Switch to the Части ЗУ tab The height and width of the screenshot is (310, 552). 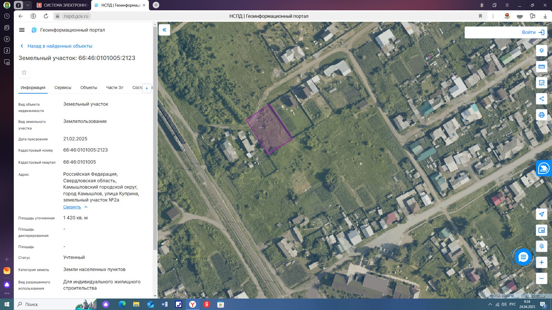[x=115, y=87]
